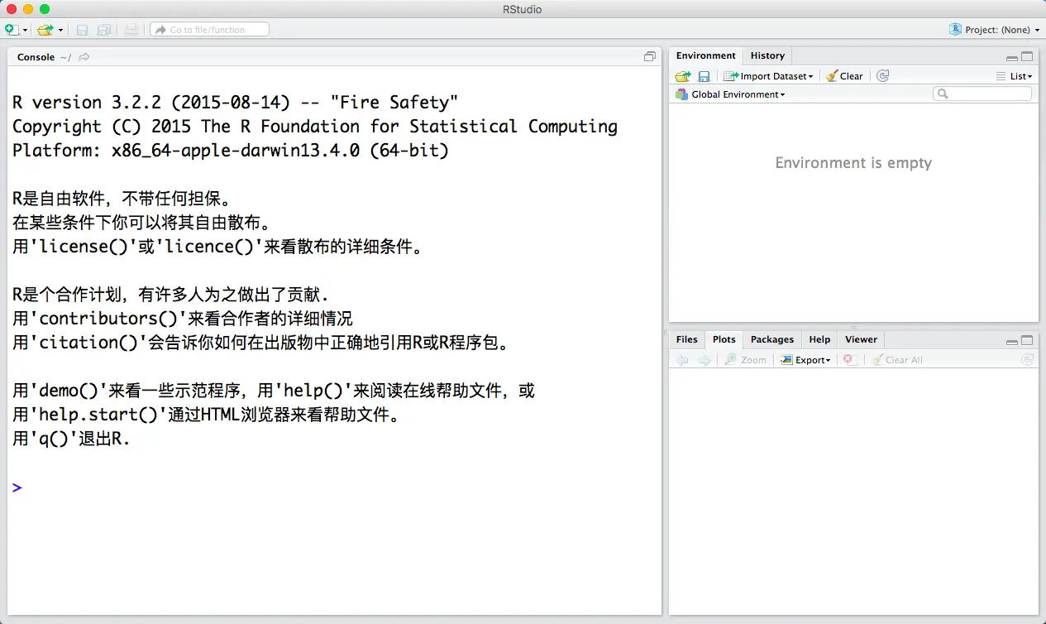The image size is (1046, 624).
Task: Click the Save document icon in main toolbar
Action: pos(82,30)
